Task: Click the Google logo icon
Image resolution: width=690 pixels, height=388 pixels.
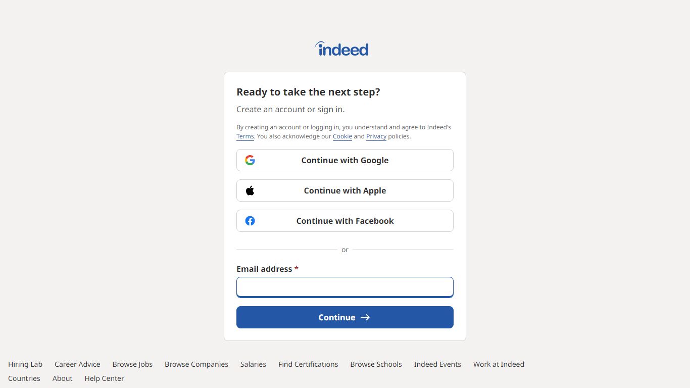Action: [250, 160]
